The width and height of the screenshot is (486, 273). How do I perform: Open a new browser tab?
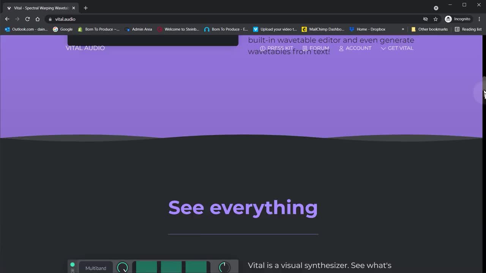[85, 8]
